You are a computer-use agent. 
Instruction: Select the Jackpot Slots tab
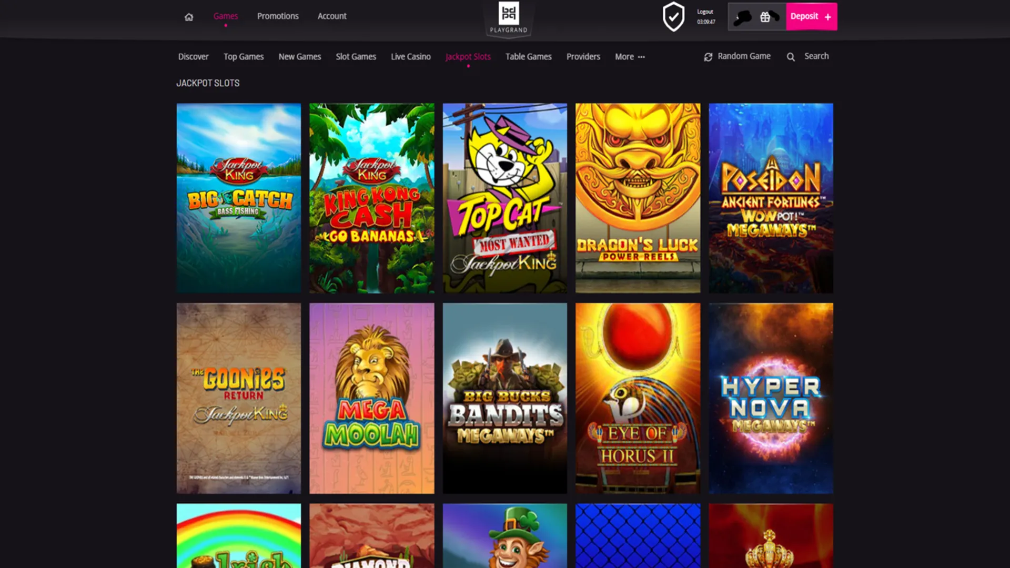coord(468,57)
